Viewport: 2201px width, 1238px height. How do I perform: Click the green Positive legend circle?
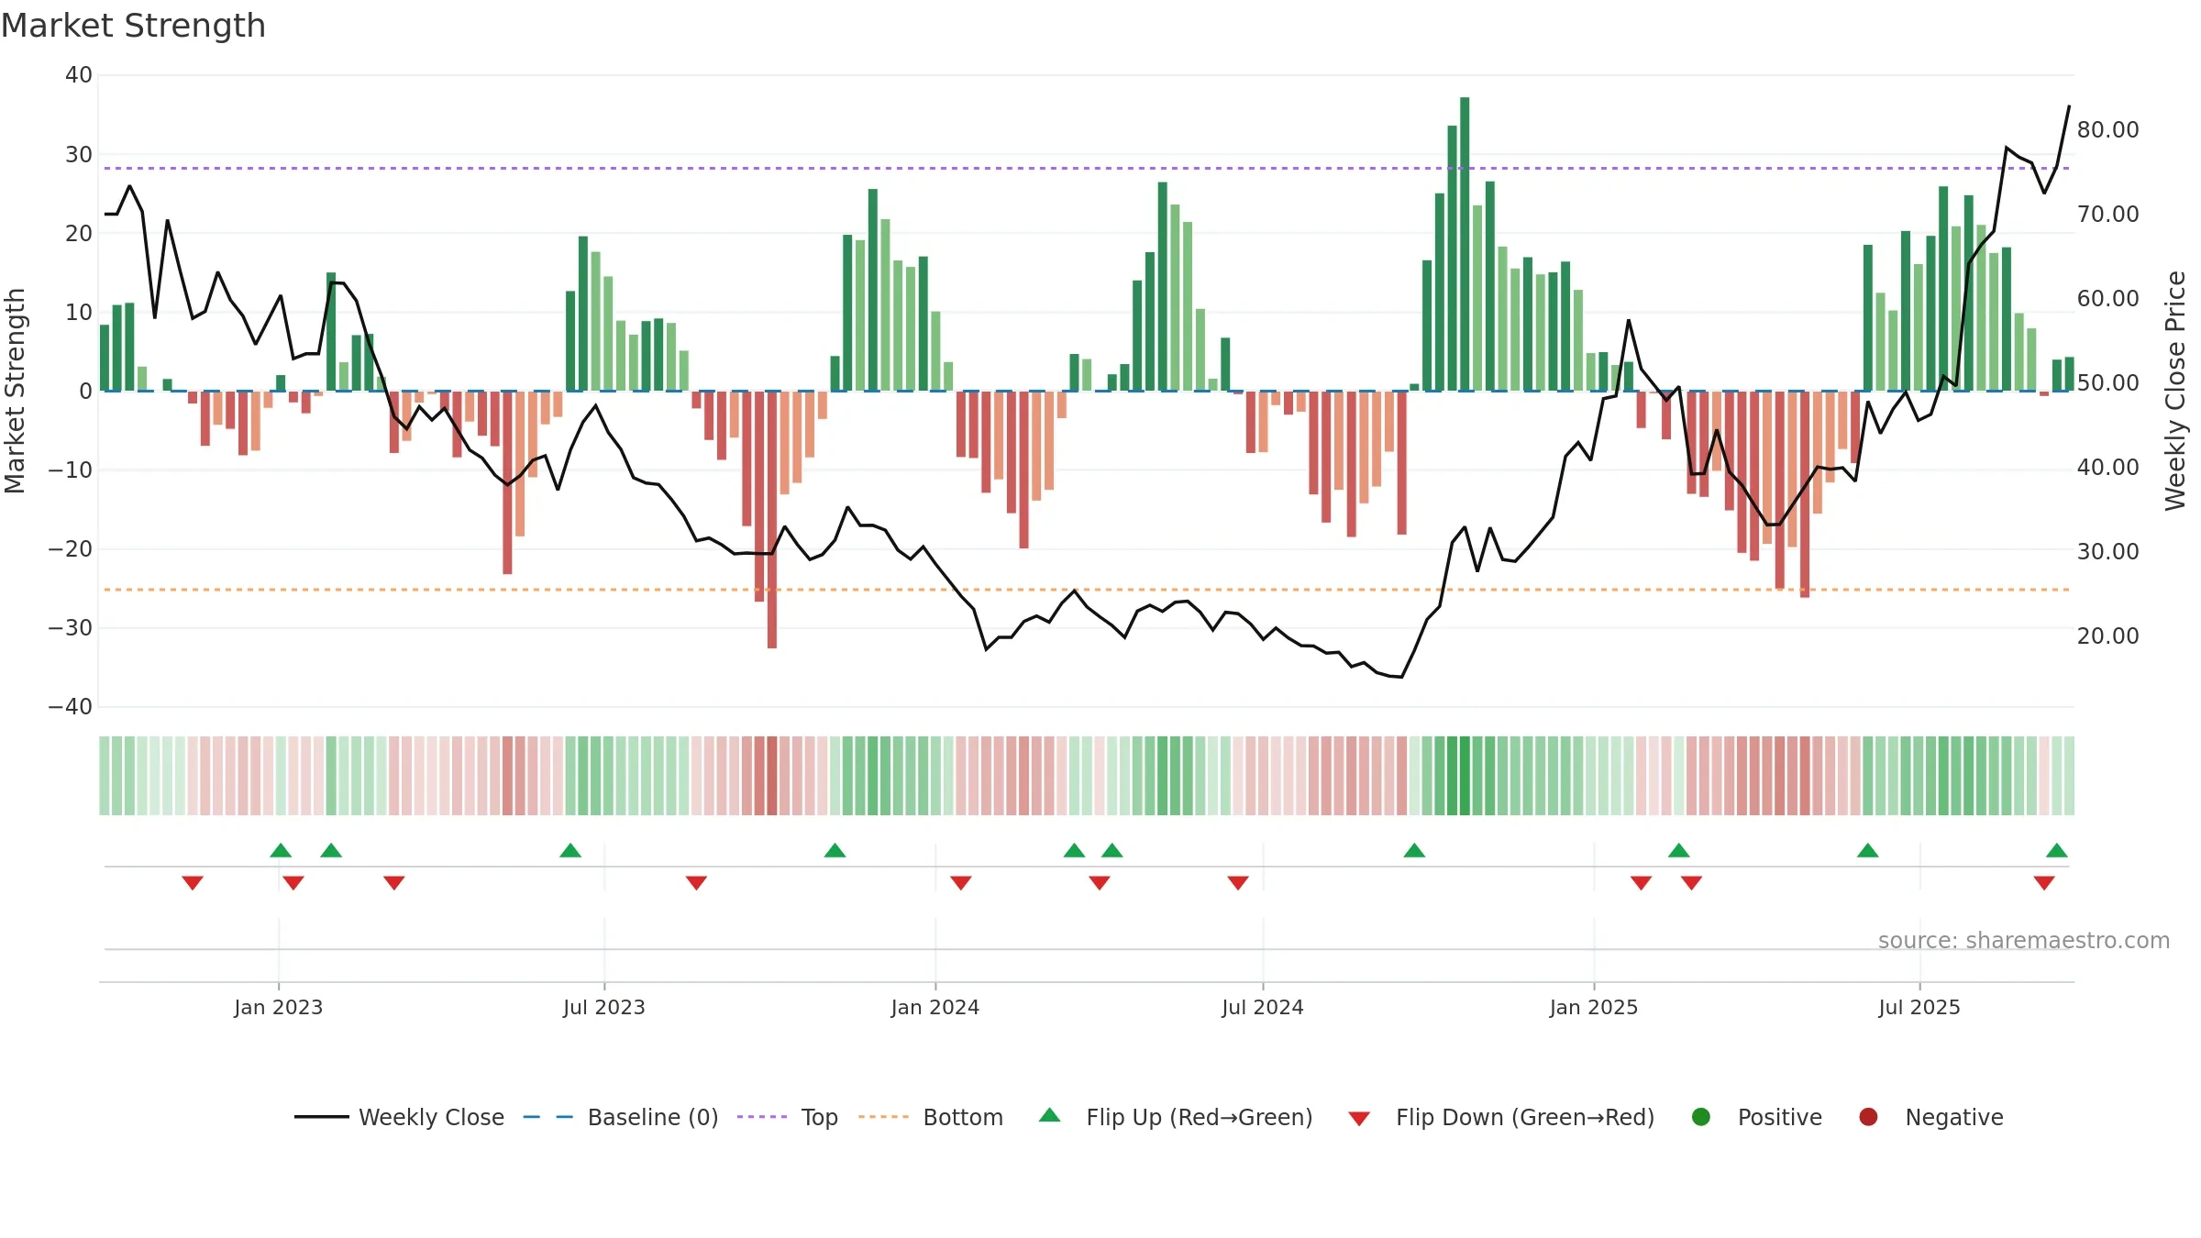click(x=1701, y=1117)
